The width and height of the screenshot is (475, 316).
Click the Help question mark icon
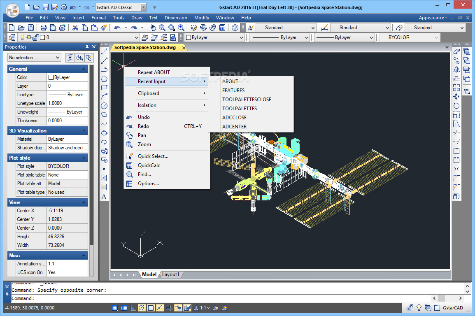click(x=235, y=28)
